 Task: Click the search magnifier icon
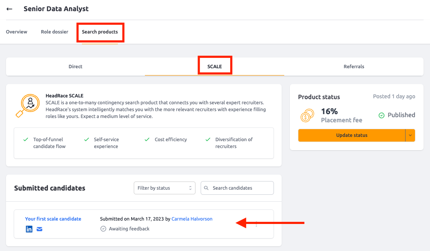[x=206, y=188]
